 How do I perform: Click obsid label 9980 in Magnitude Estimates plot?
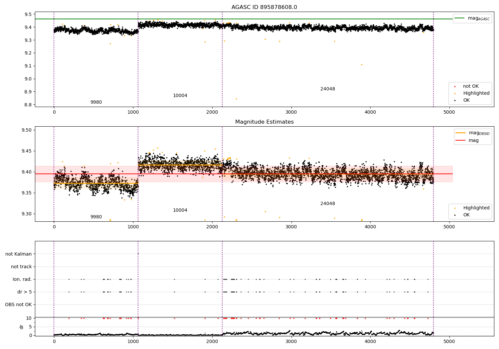(x=96, y=217)
